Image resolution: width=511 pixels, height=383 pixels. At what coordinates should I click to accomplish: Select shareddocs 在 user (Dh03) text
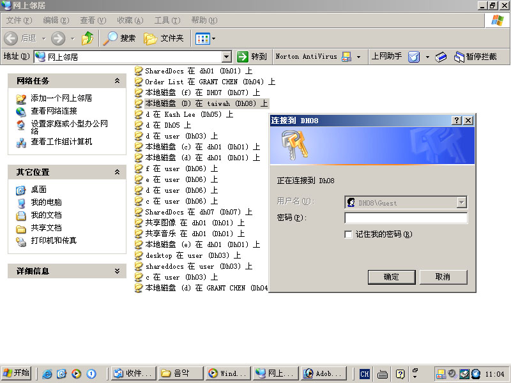(x=199, y=266)
